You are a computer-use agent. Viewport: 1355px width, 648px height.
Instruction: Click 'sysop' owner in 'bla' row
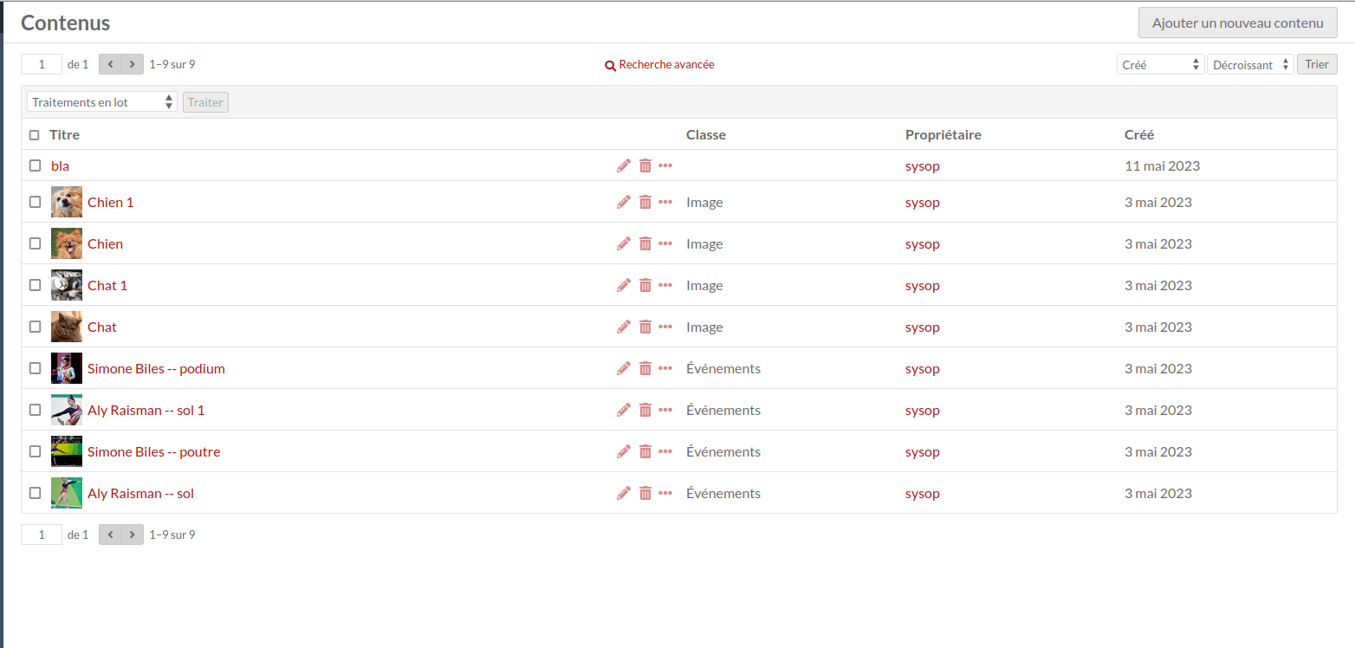tap(923, 165)
